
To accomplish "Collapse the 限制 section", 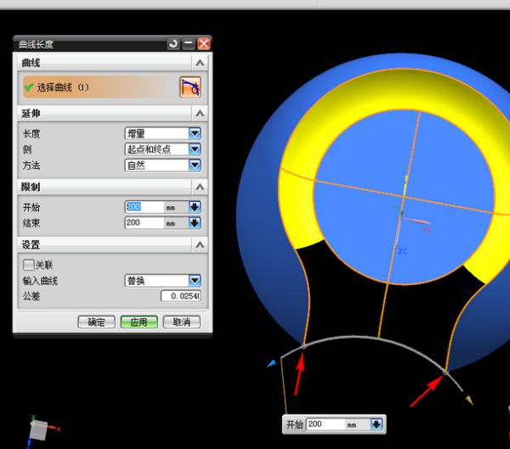I will point(200,187).
